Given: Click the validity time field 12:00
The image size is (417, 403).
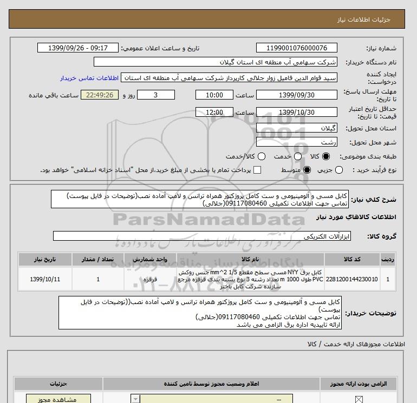Looking at the screenshot, I should (214, 112).
